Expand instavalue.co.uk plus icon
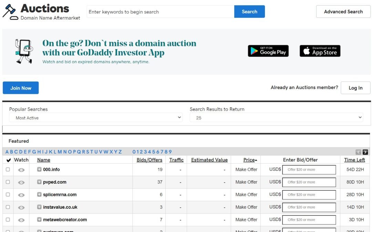The height and width of the screenshot is (232, 372). (x=39, y=207)
